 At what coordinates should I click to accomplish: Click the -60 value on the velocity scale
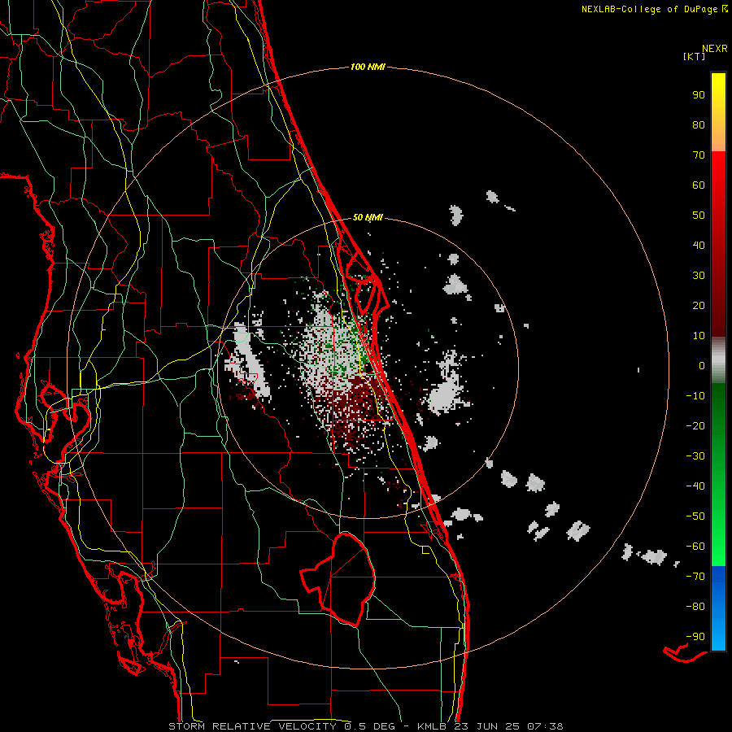[695, 547]
